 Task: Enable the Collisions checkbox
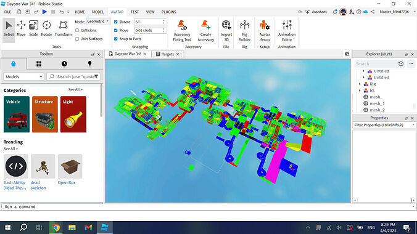coord(77,30)
